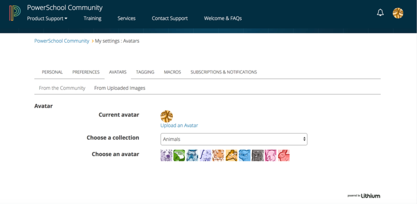Viewport: 417px width, 204px height.
Task: Go to Contact Support
Action: [169, 19]
